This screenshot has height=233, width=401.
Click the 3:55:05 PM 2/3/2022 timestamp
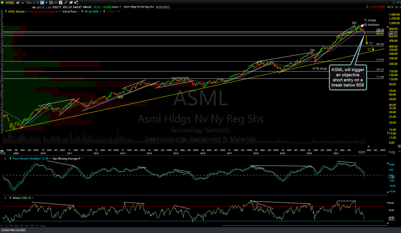pos(13,230)
